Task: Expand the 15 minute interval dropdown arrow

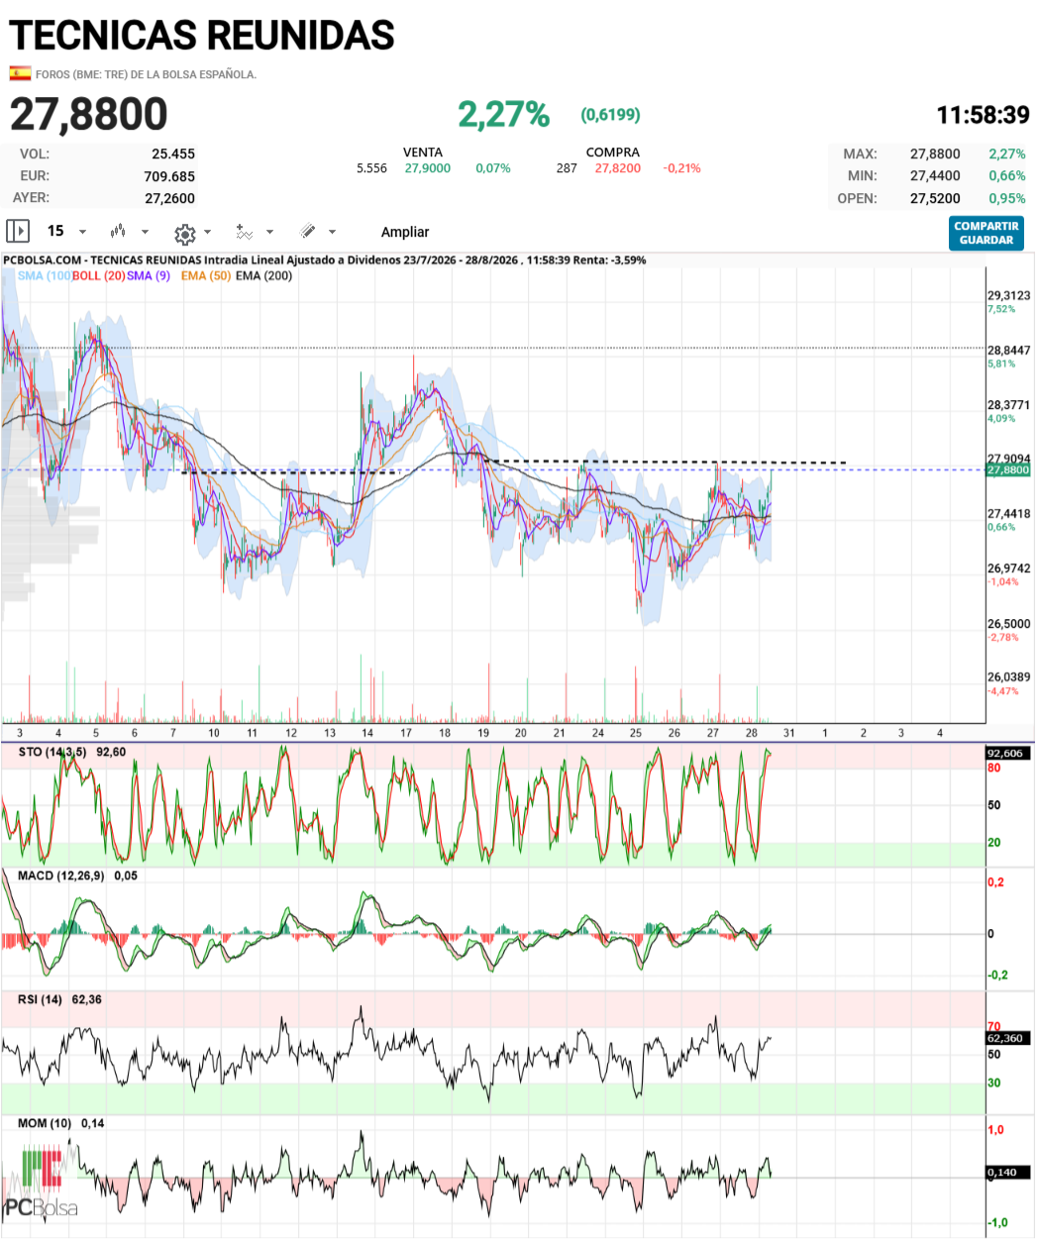Action: [x=82, y=232]
